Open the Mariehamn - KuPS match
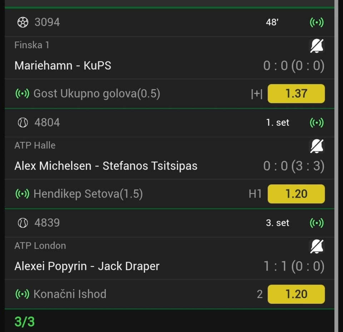Viewport: 343px width, 332px height. 63,66
